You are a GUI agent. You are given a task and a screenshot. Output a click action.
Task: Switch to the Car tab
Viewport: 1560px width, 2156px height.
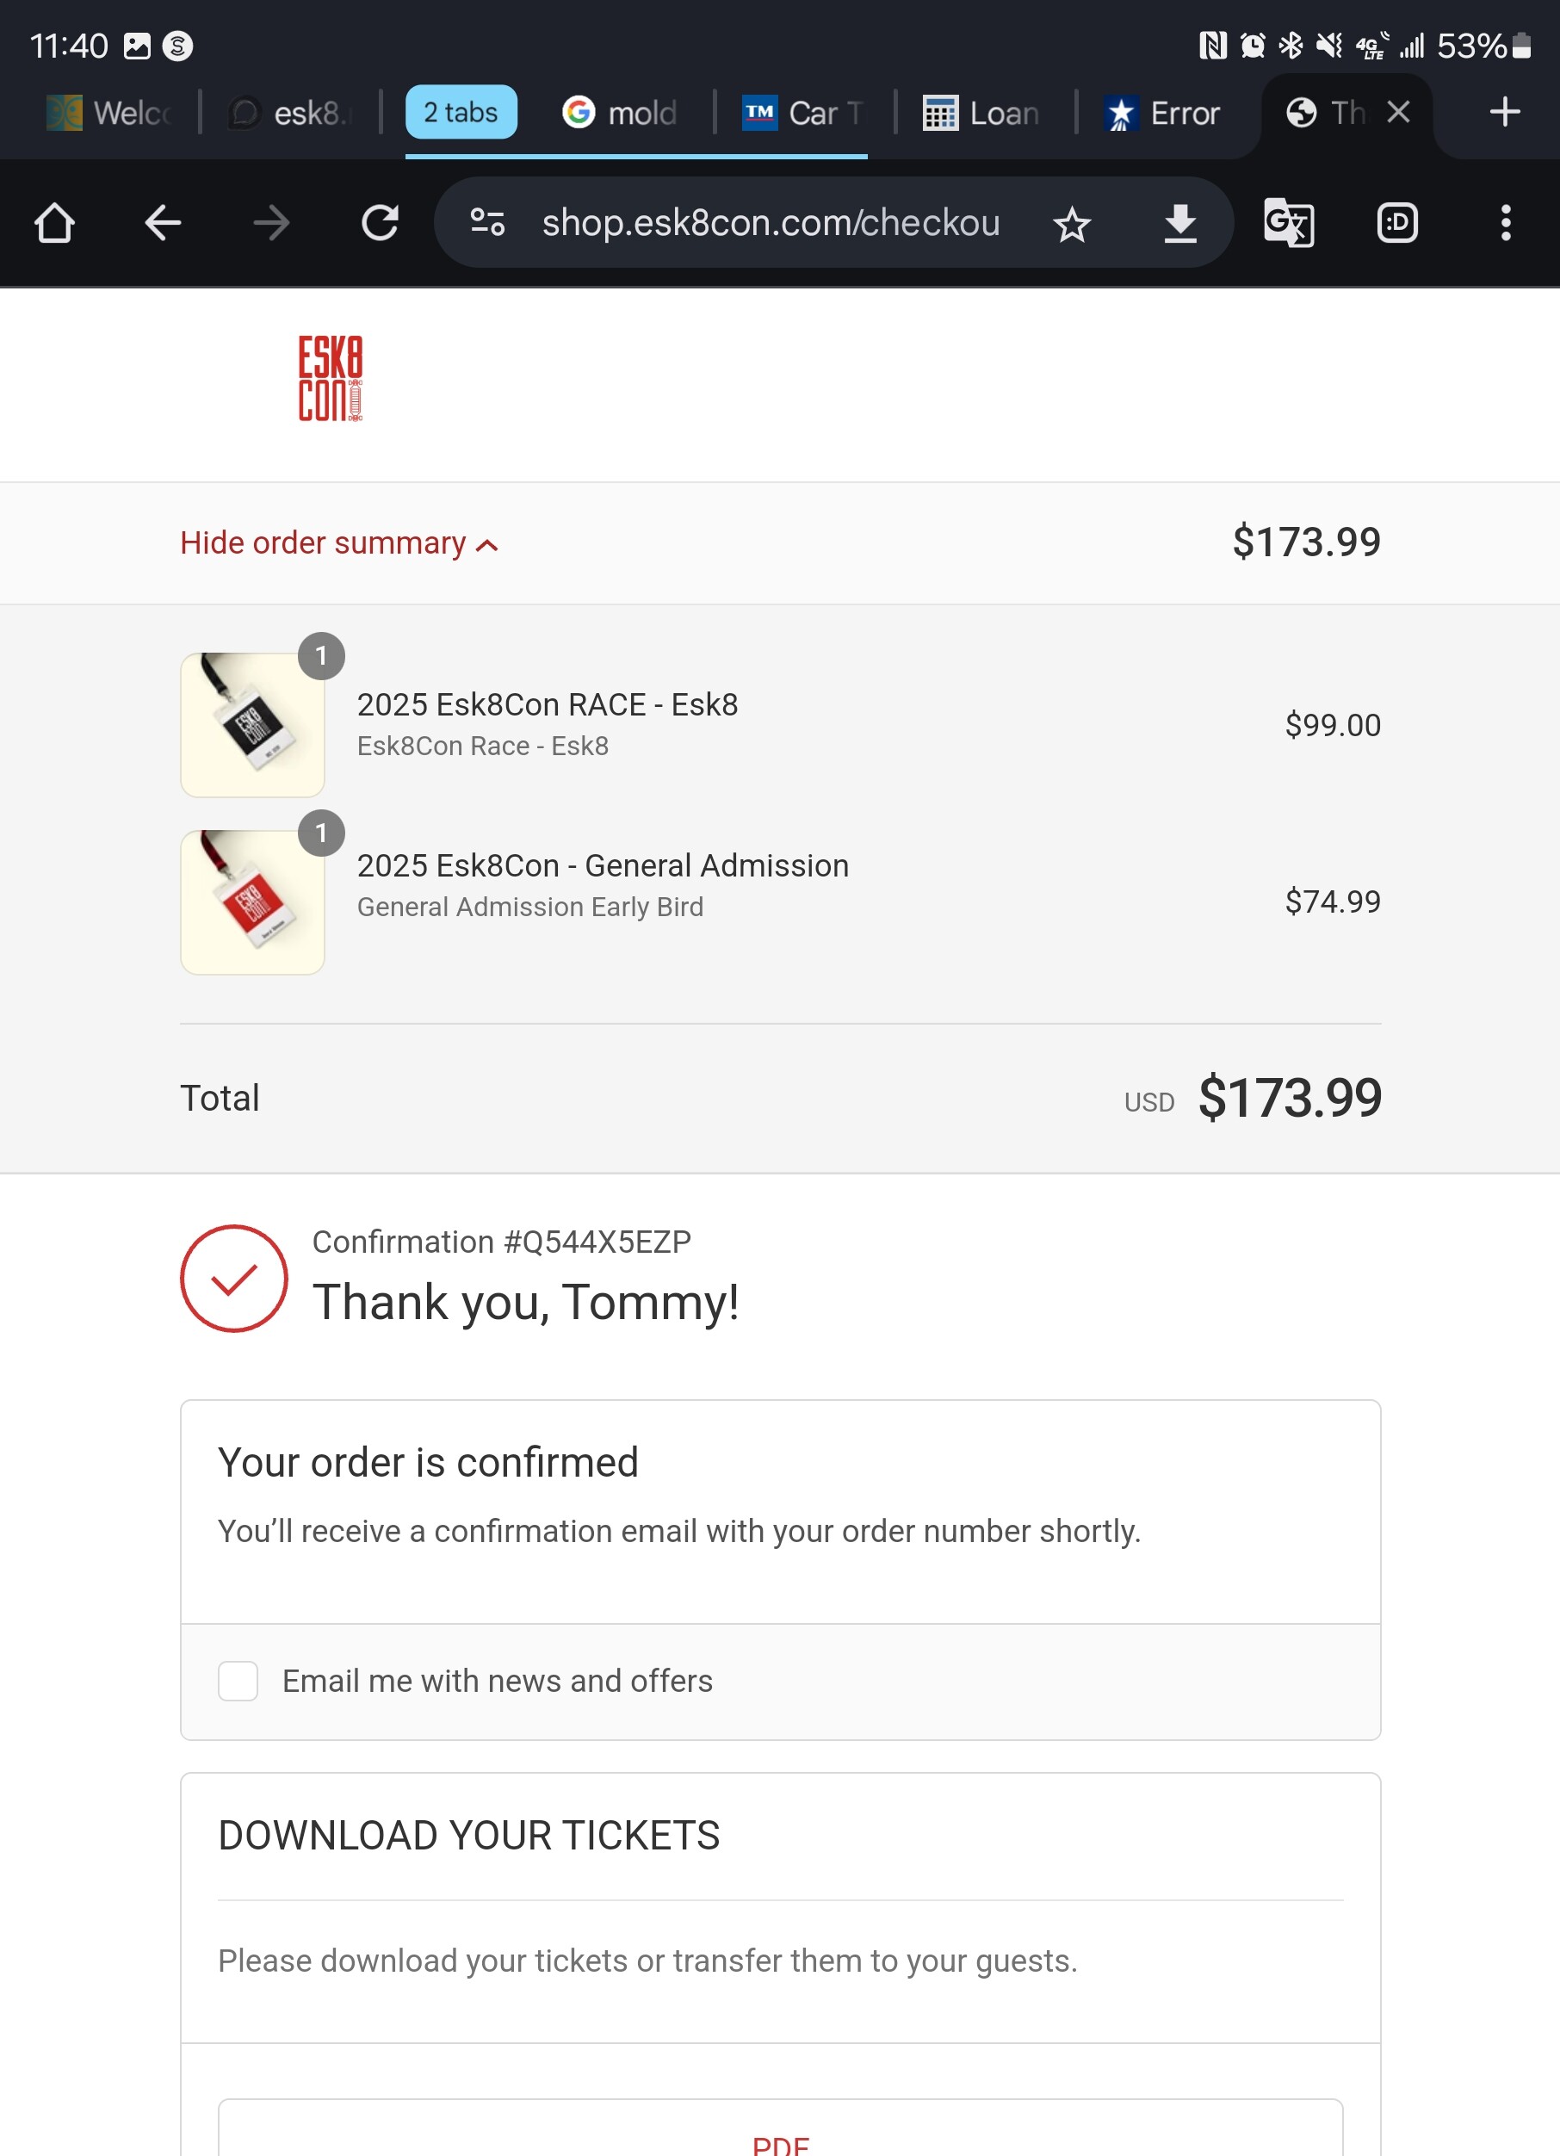(803, 113)
